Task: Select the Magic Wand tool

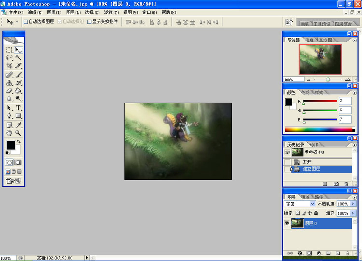Action: click(18, 57)
